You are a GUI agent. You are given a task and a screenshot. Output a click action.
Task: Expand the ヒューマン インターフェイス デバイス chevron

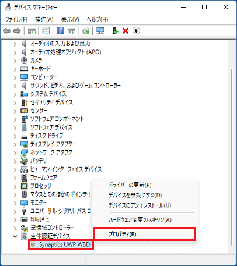click(x=15, y=170)
